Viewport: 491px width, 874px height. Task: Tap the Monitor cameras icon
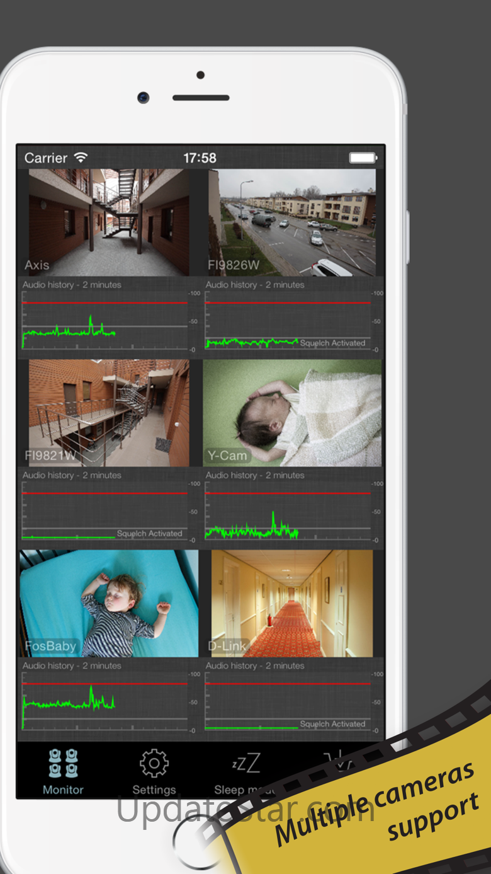click(63, 763)
